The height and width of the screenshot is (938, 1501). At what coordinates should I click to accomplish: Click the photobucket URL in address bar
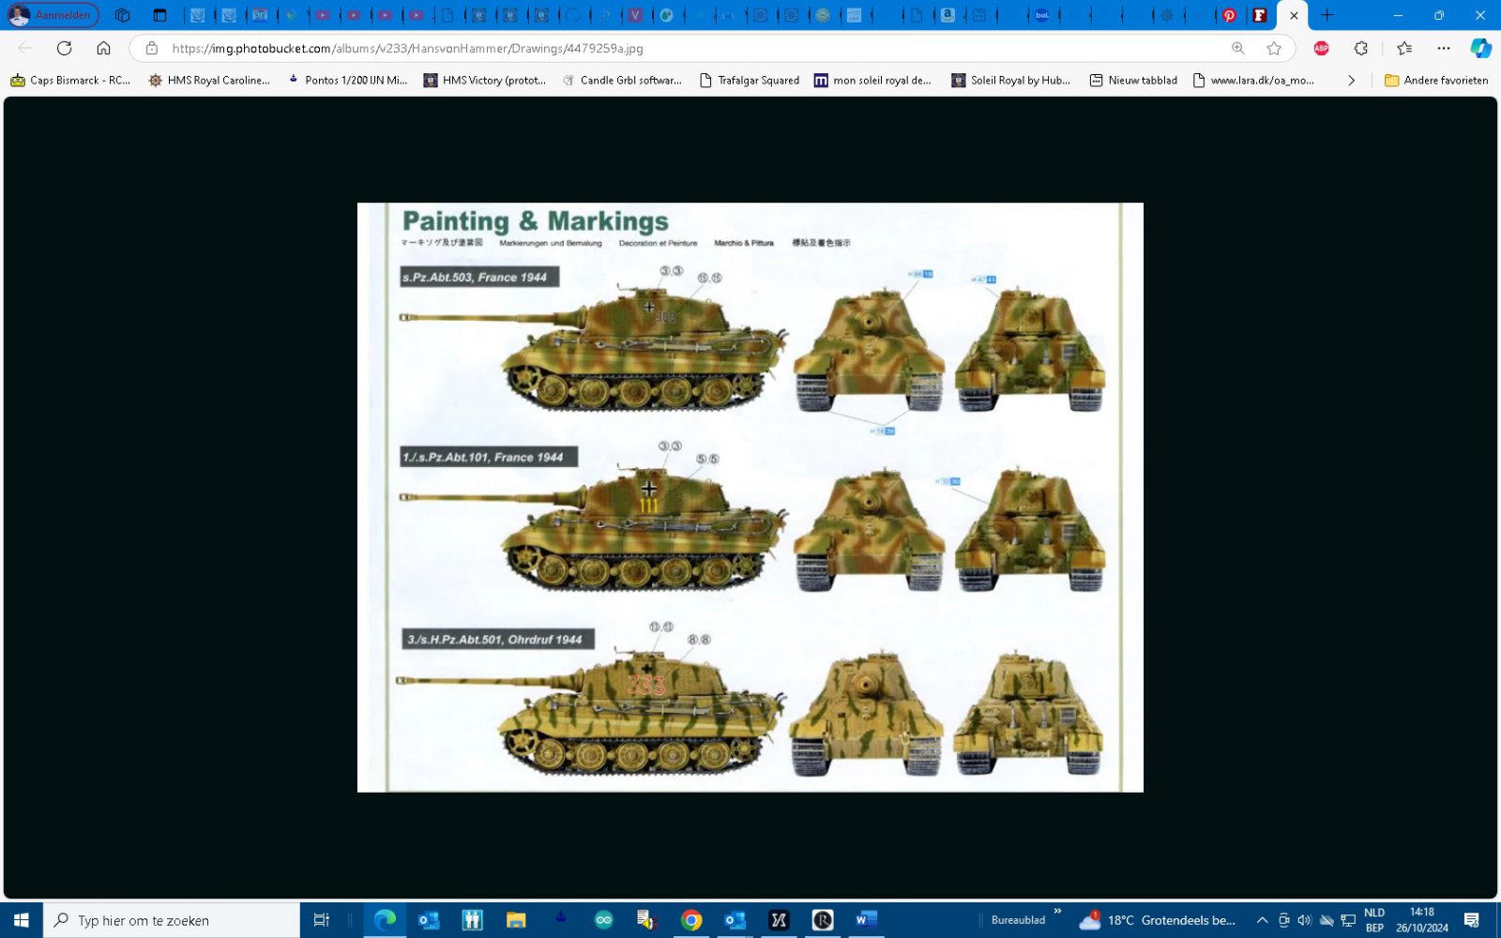(407, 48)
